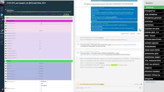
Task: Click help icon beside чек бокс 1
Action: pyautogui.click(x=6, y=41)
